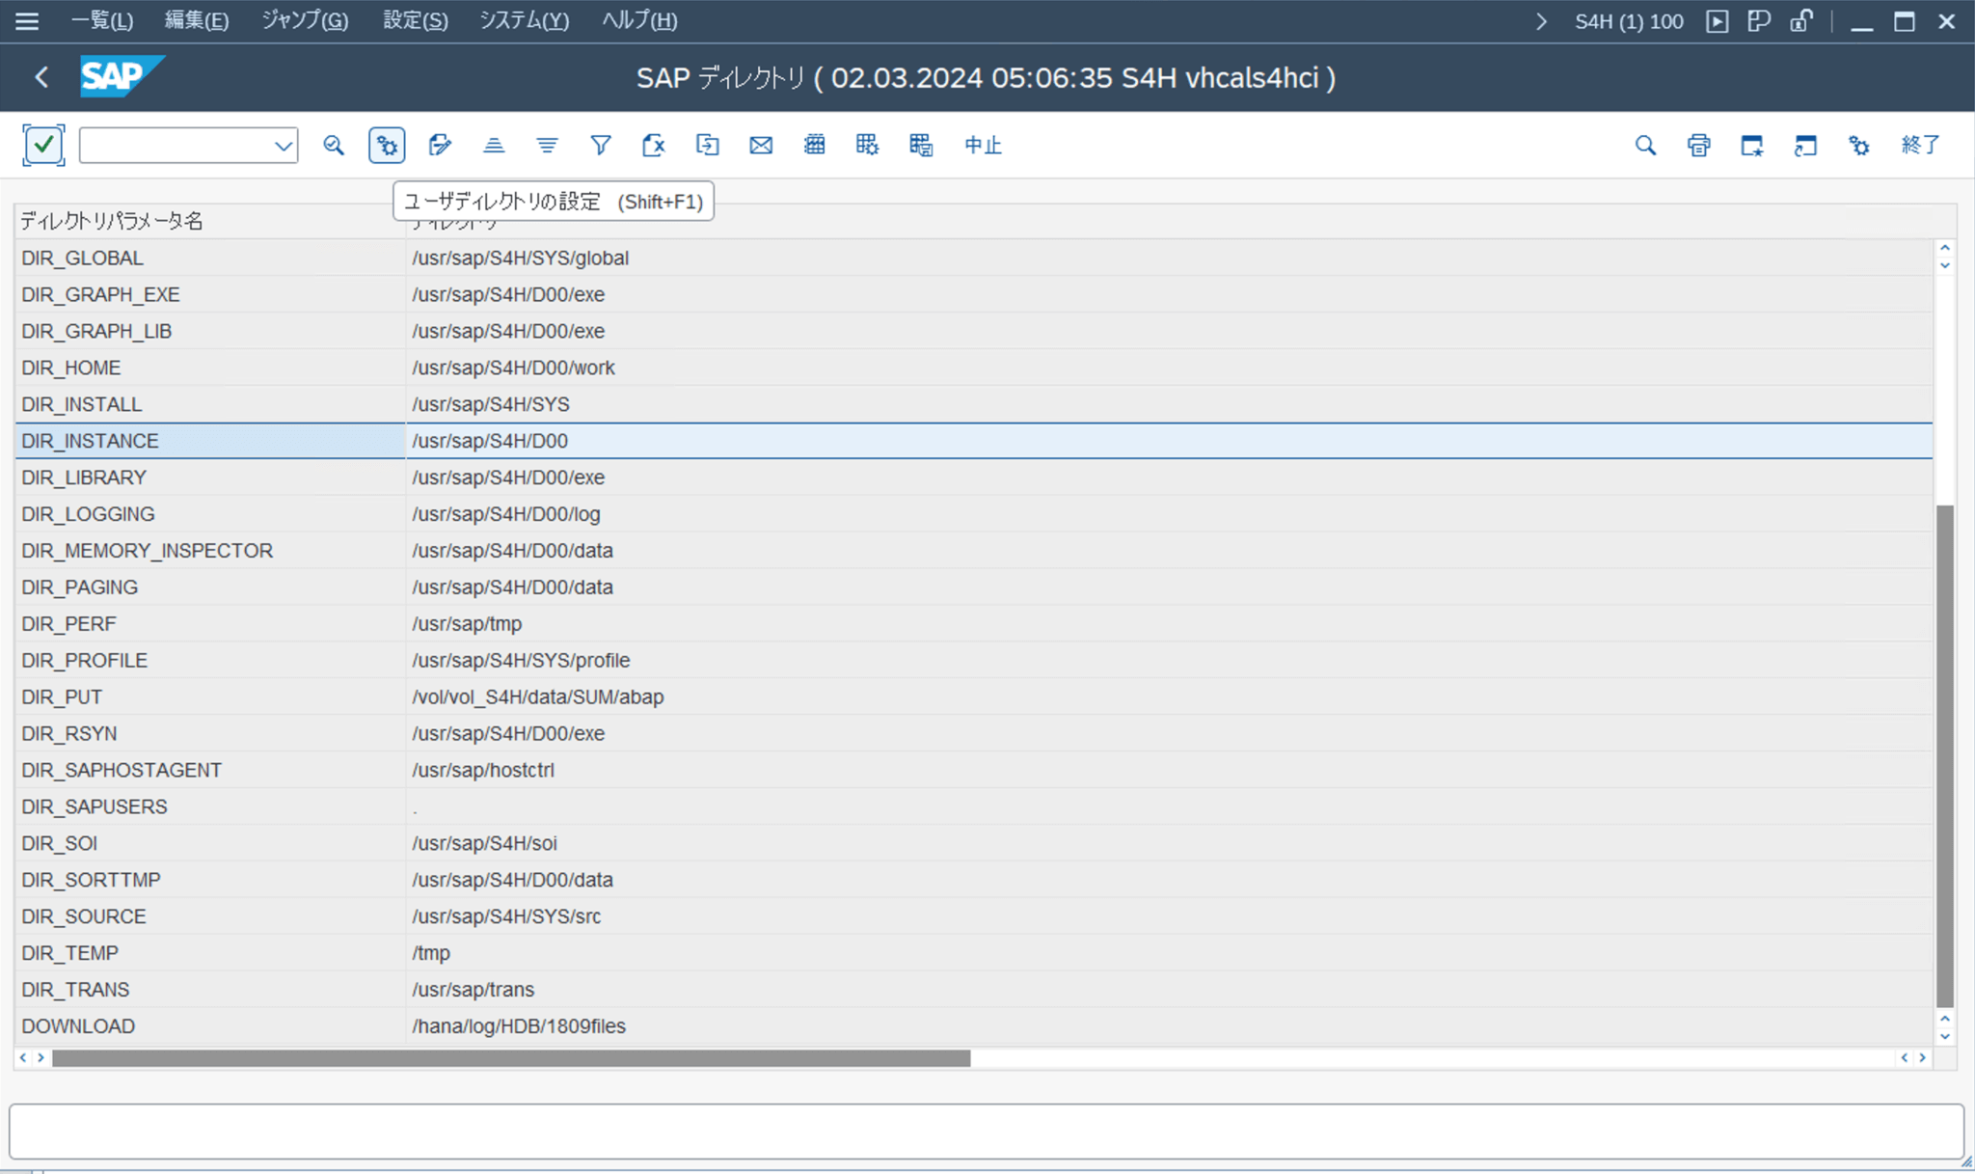Open the ヘルプ menu
The width and height of the screenshot is (1975, 1174).
638,20
